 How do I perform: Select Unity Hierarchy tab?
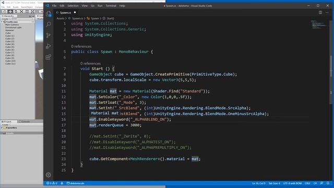point(8,16)
